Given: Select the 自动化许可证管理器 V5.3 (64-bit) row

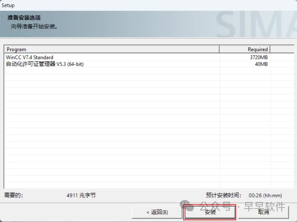Looking at the screenshot, I should click(149, 64).
